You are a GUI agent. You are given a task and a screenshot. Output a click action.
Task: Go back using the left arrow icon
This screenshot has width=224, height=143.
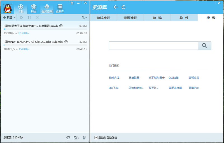coord(116,7)
